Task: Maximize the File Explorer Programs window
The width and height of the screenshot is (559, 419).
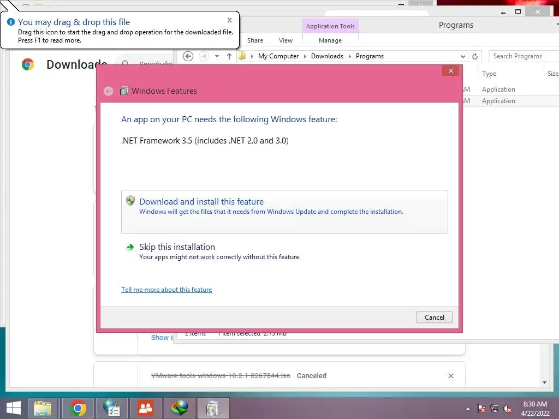Action: point(518,12)
